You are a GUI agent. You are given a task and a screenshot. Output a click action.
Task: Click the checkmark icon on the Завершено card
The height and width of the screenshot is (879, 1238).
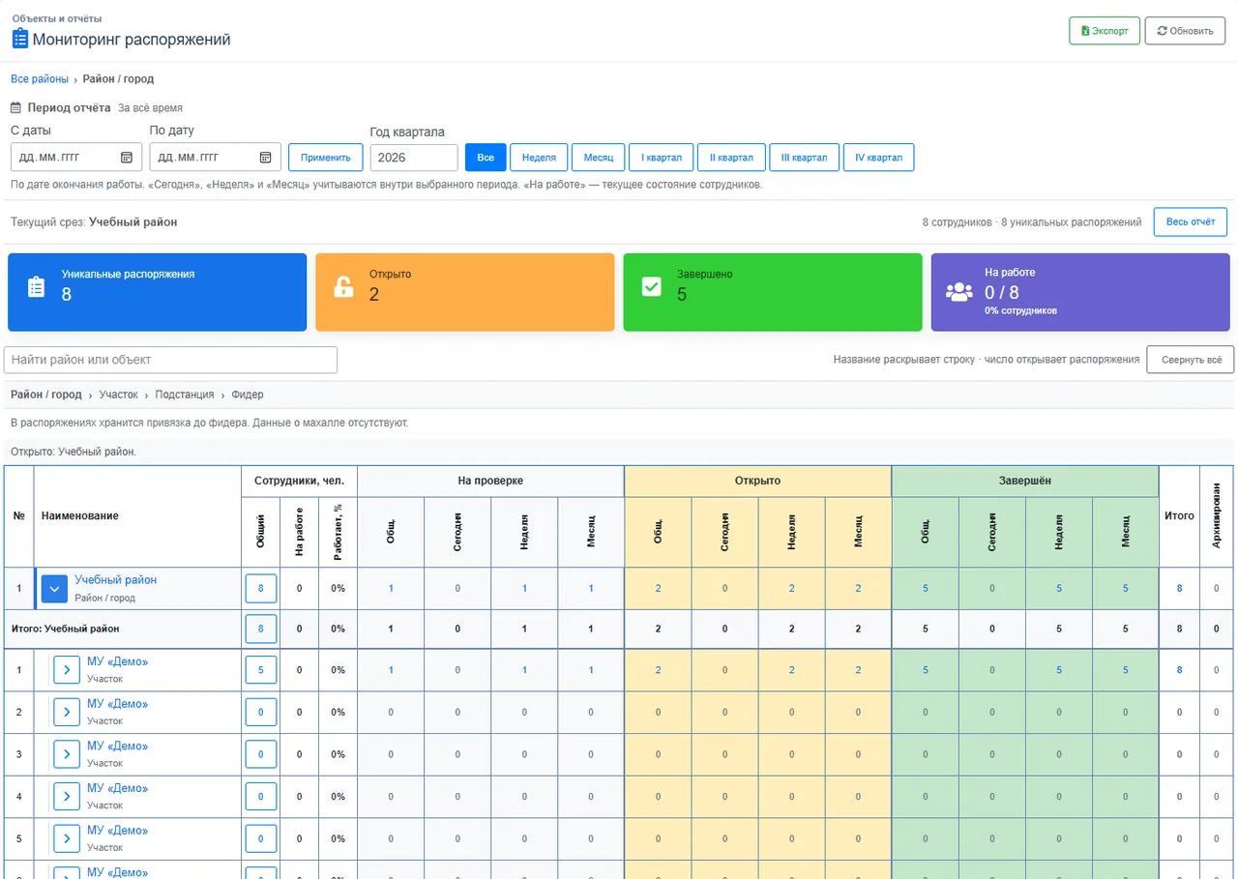[x=651, y=286]
